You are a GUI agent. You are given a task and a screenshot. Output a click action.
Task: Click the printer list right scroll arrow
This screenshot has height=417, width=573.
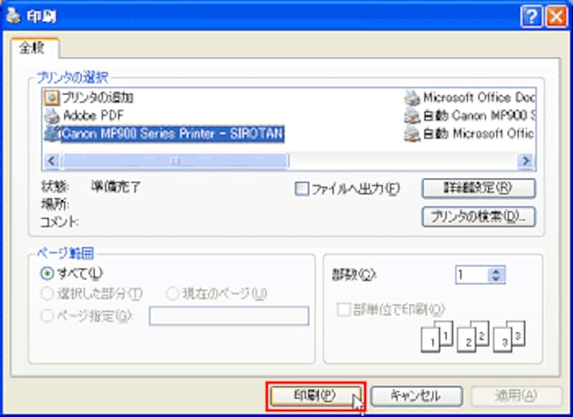(526, 160)
